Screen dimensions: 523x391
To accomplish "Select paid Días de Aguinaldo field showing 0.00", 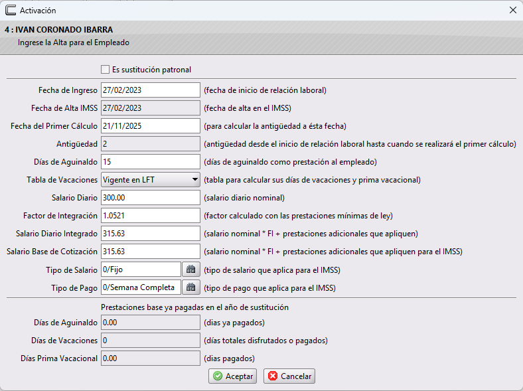I will [151, 323].
